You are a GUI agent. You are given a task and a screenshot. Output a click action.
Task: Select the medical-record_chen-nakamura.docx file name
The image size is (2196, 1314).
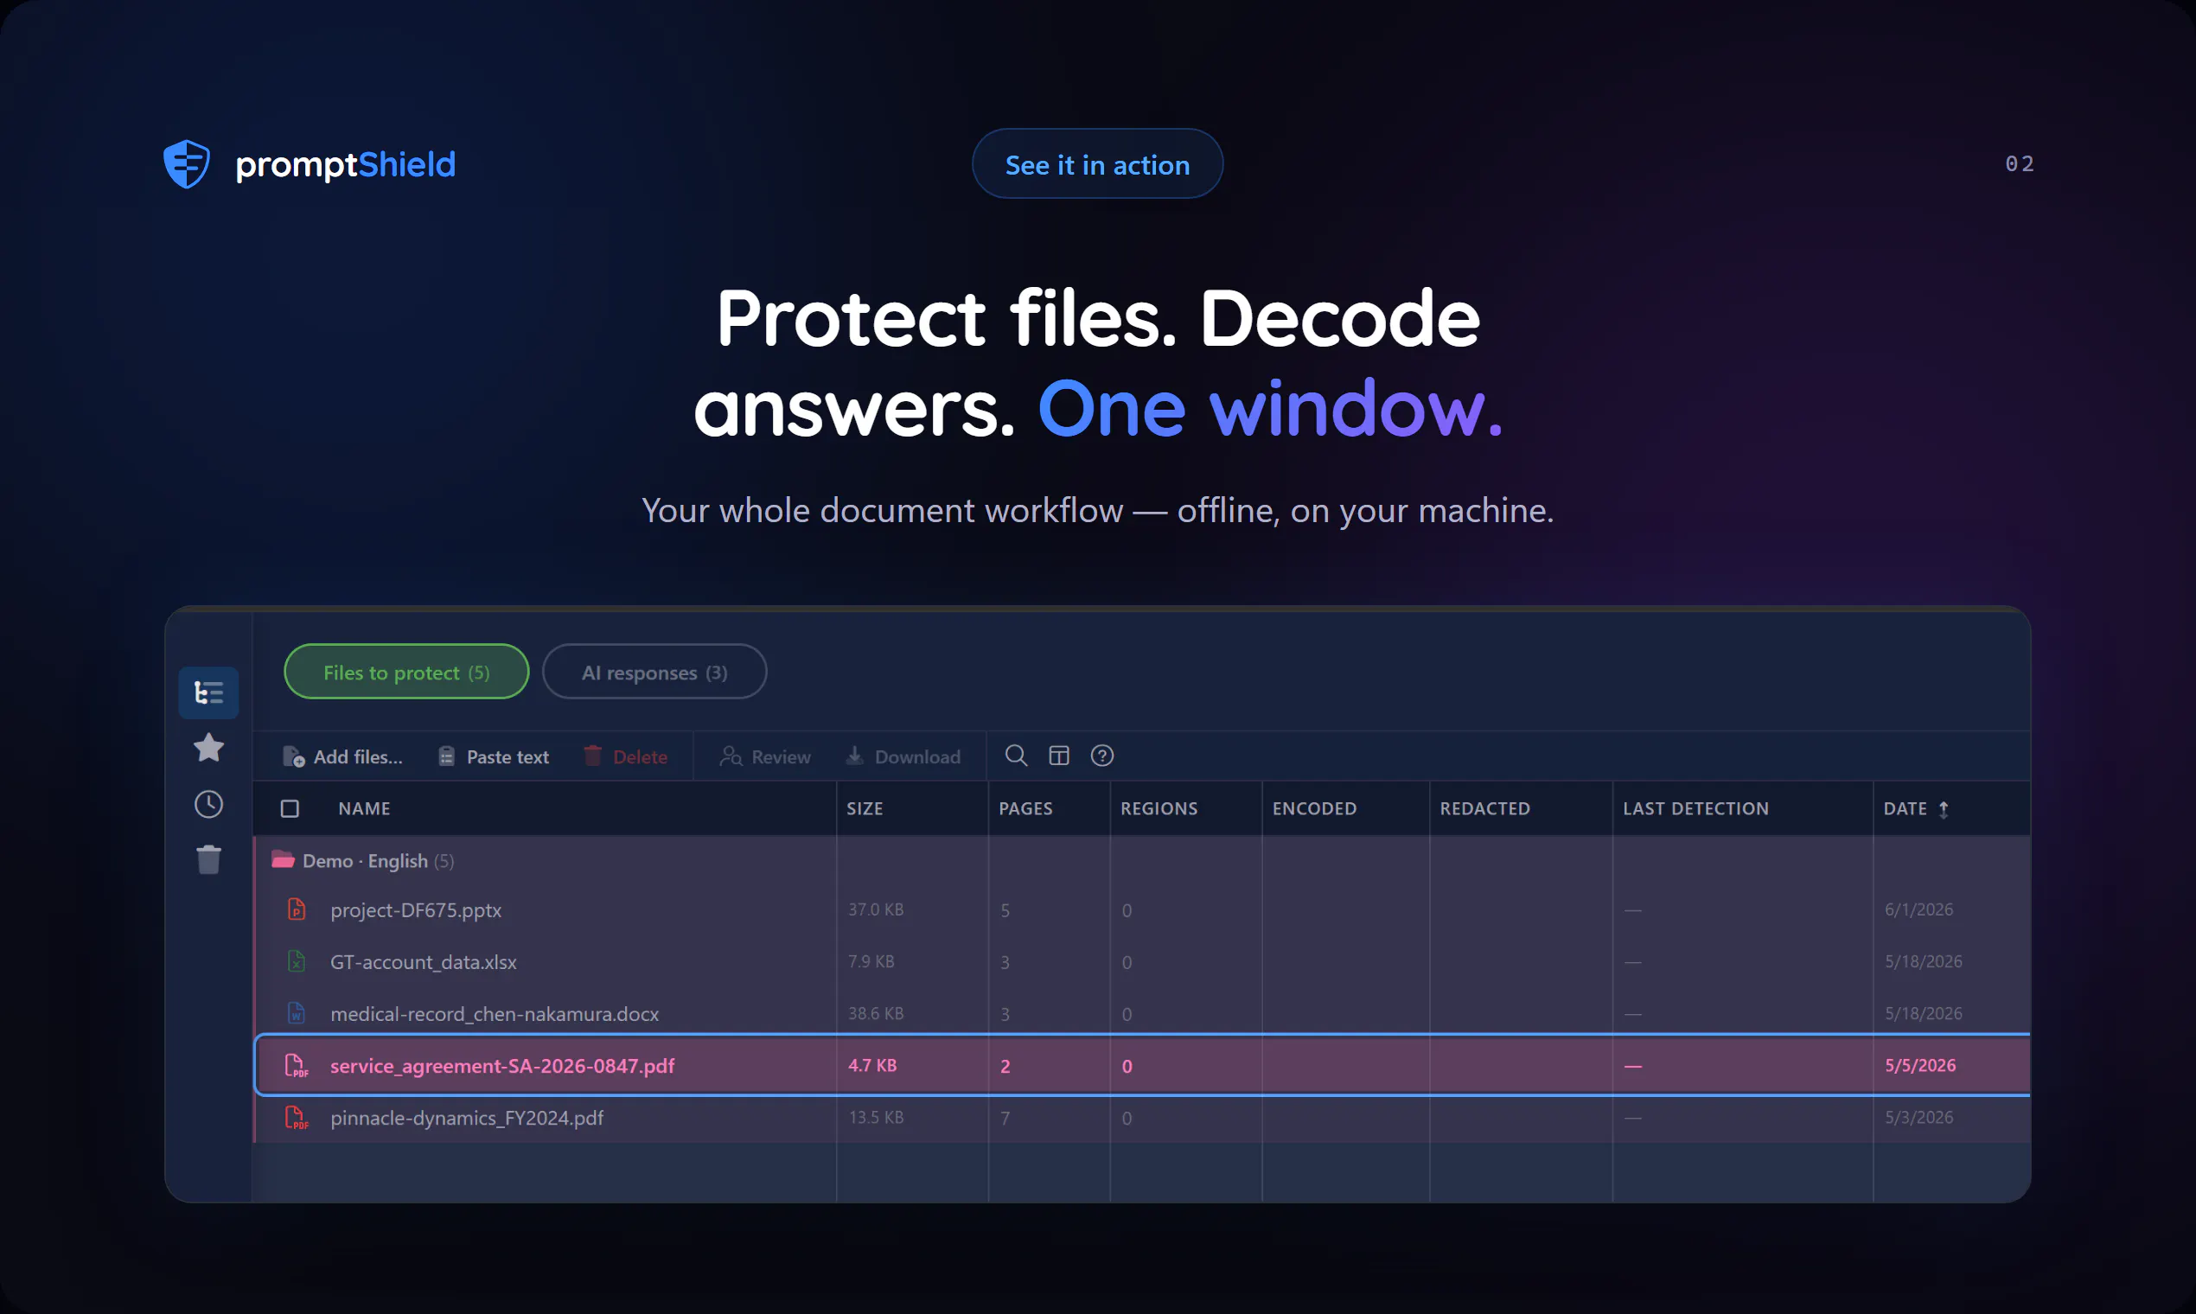coord(495,1014)
